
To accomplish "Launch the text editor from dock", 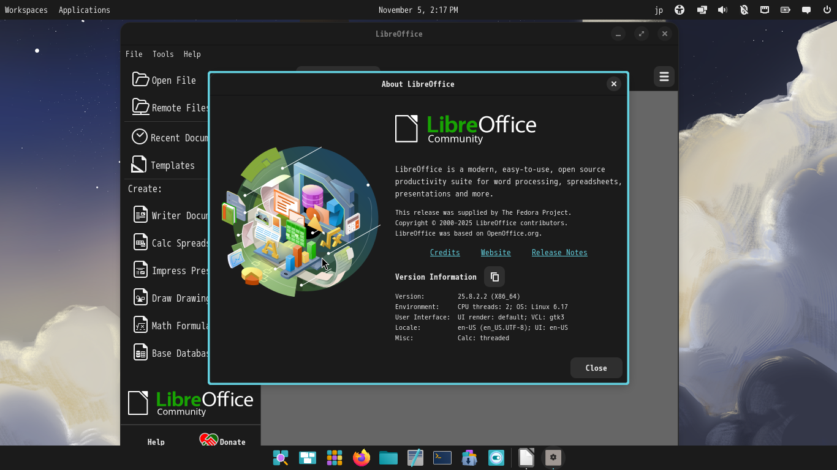I will coord(415,458).
